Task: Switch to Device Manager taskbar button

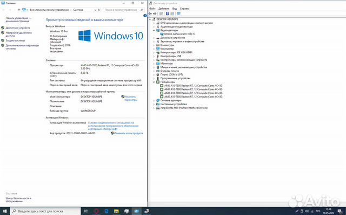Action: 147,211
